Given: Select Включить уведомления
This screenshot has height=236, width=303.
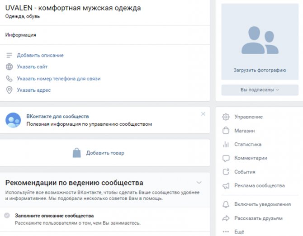Looking at the screenshot, I should point(262,204).
